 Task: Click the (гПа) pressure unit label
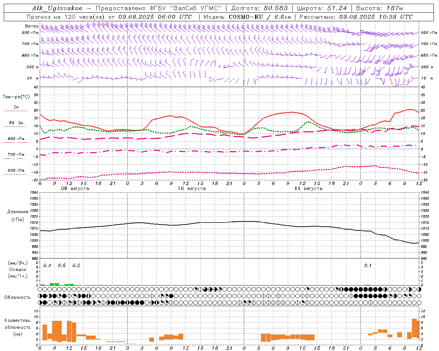18,219
